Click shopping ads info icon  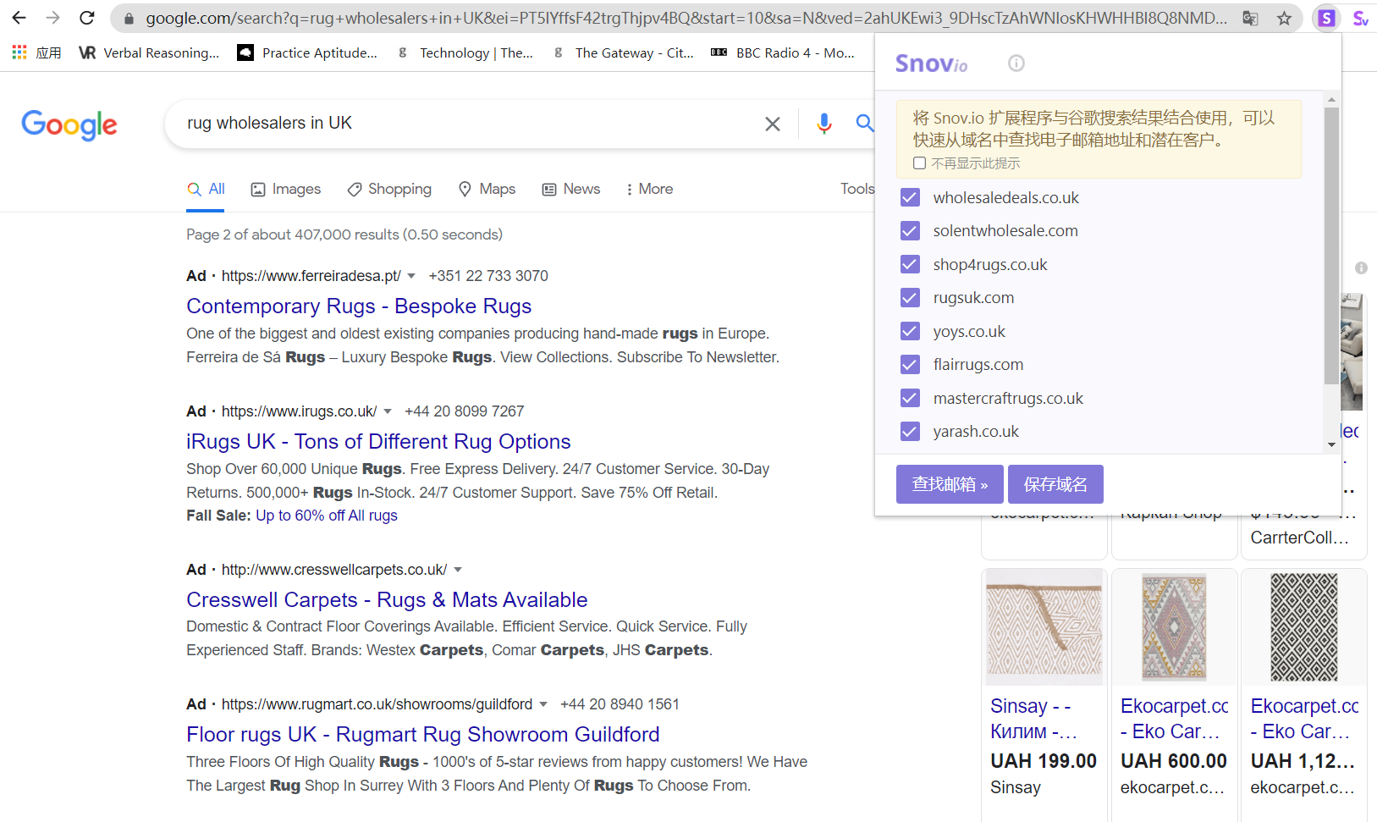(1361, 268)
